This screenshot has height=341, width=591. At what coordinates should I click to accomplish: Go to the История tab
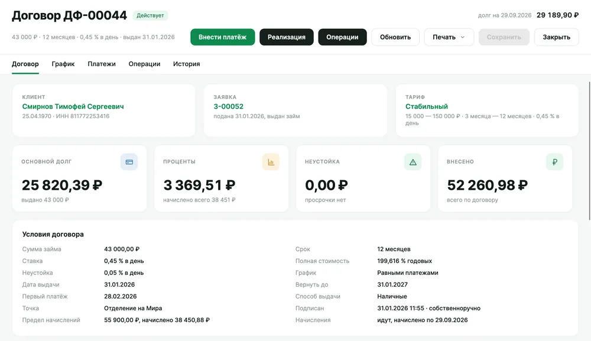click(187, 64)
